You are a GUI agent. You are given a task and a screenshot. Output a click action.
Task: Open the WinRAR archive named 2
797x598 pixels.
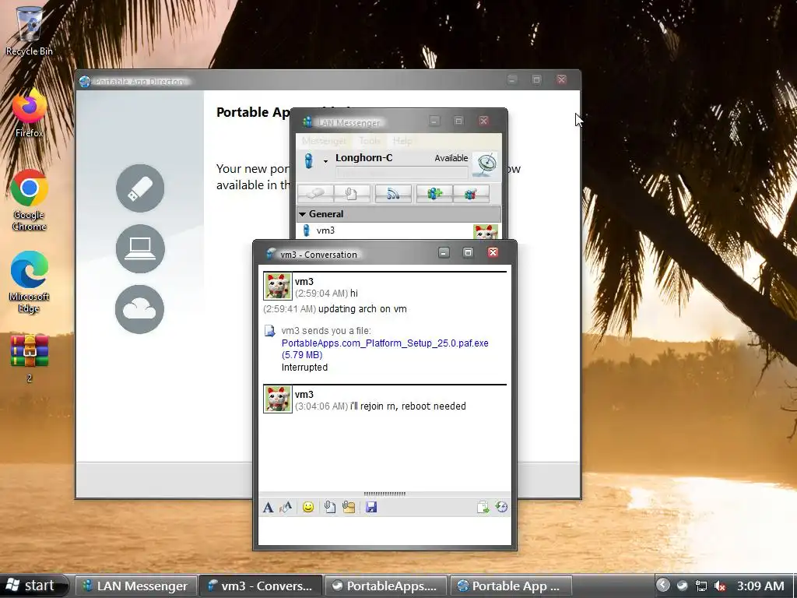(x=29, y=357)
